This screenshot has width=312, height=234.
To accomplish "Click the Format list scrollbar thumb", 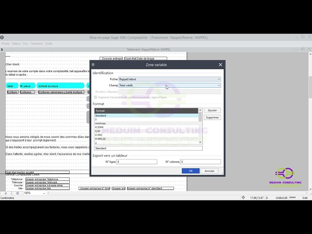I will tap(200, 117).
